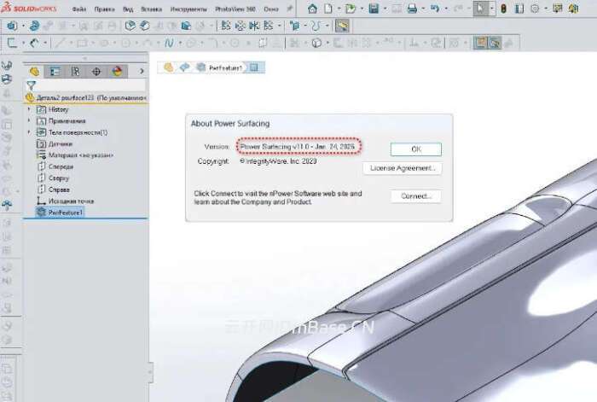Open File Properties icon

pos(519,9)
